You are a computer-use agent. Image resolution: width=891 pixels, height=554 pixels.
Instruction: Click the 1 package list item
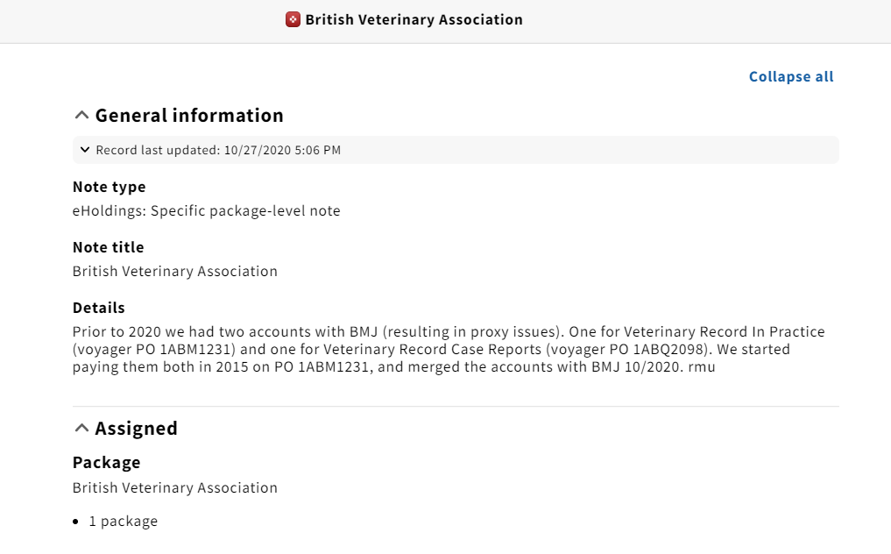click(x=124, y=522)
